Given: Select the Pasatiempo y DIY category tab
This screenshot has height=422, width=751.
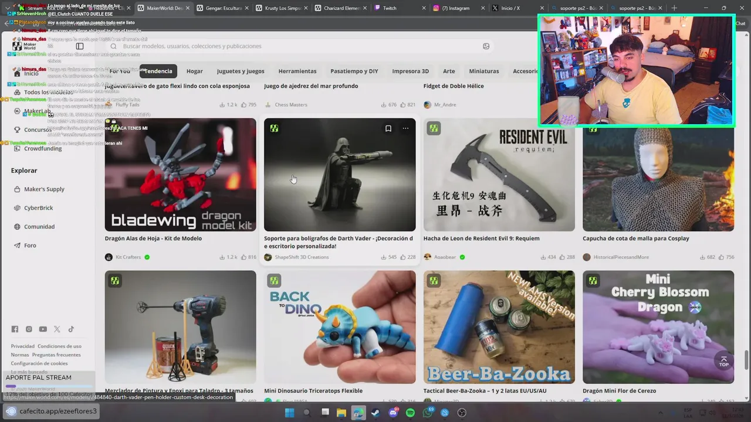Looking at the screenshot, I should [354, 71].
